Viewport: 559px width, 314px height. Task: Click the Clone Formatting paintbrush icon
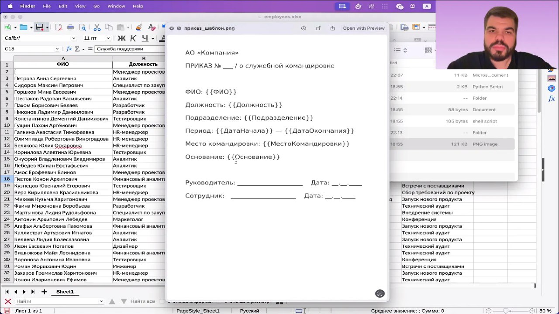pyautogui.click(x=138, y=27)
